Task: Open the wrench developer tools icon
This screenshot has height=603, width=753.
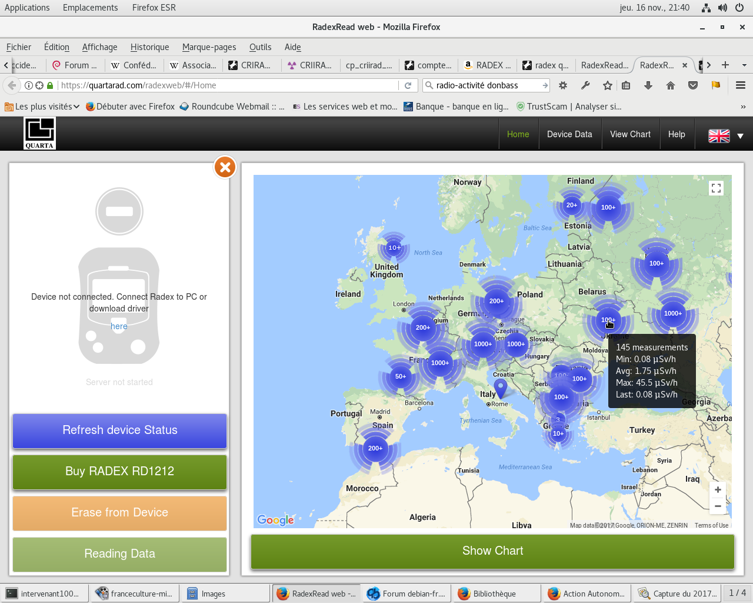Action: pos(585,85)
